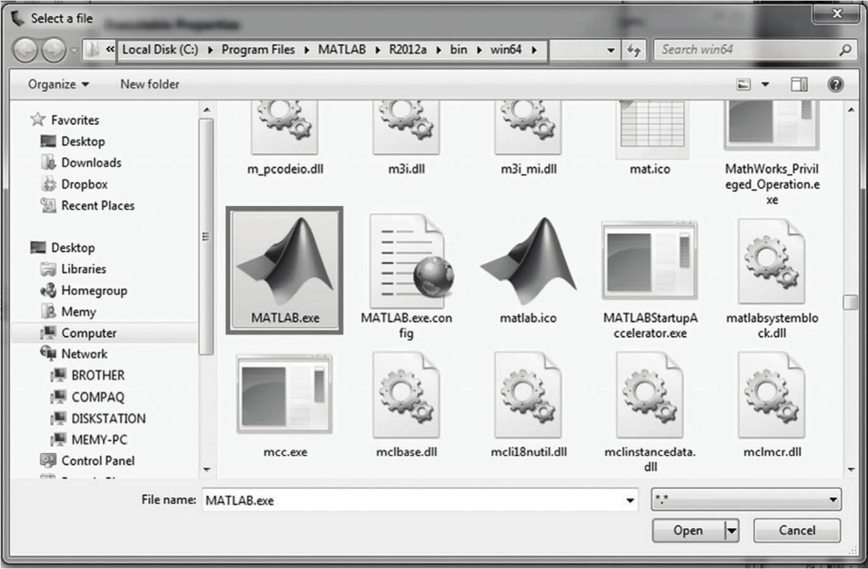Image resolution: width=868 pixels, height=569 pixels.
Task: Select the mclbase.dll file icon
Action: (407, 394)
